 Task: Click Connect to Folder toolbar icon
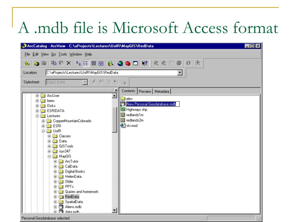36,63
